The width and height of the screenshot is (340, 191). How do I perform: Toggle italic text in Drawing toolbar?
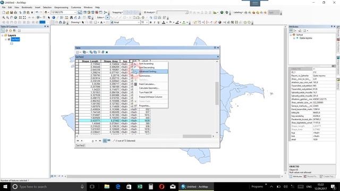(x=155, y=22)
